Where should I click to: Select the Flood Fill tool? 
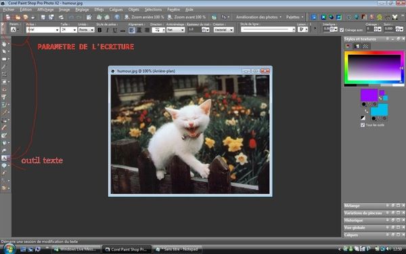(4, 143)
